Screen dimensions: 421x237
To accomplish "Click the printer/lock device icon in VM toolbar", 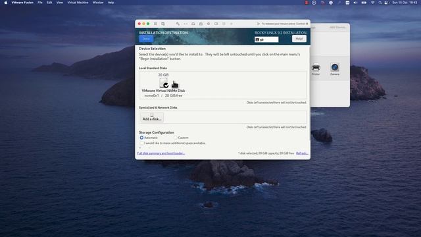I will click(x=201, y=24).
